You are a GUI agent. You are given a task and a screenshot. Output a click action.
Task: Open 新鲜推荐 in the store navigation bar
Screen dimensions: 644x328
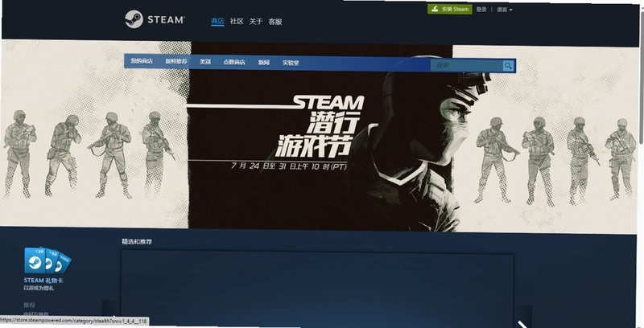click(x=176, y=61)
